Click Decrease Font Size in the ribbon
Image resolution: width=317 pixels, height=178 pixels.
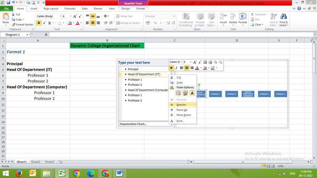pyautogui.click(x=80, y=16)
